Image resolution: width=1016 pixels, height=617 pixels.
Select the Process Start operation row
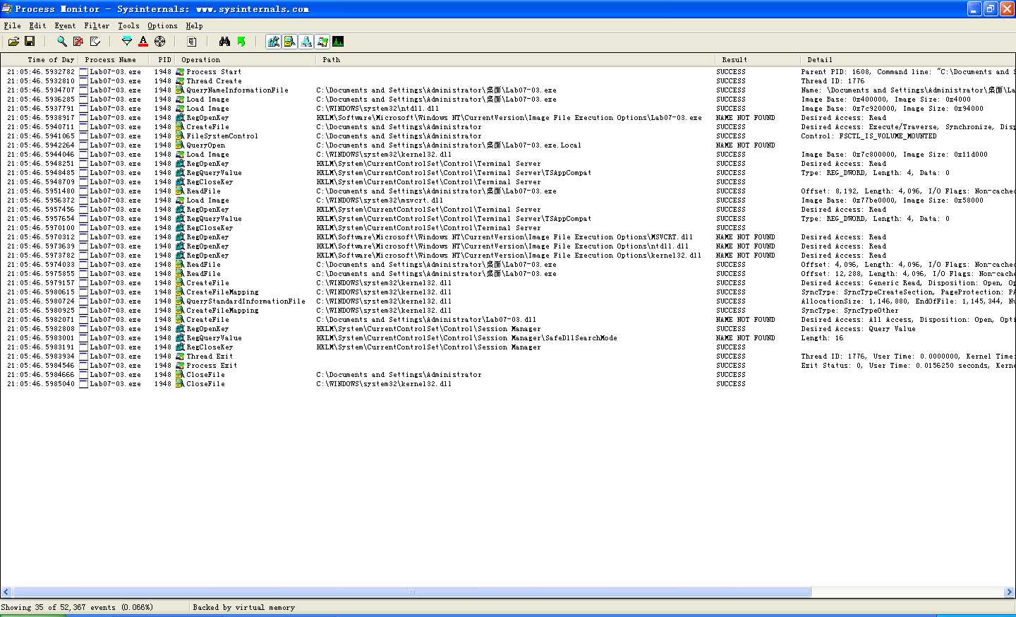tap(508, 72)
